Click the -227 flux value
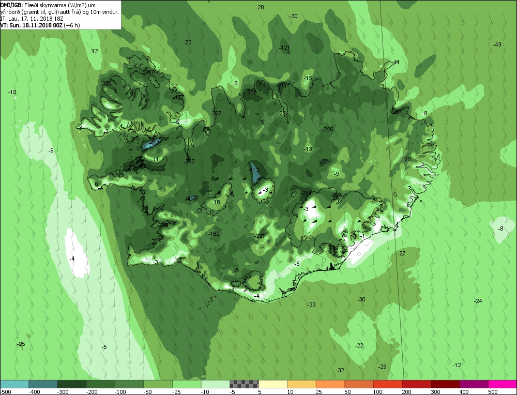 [216, 113]
